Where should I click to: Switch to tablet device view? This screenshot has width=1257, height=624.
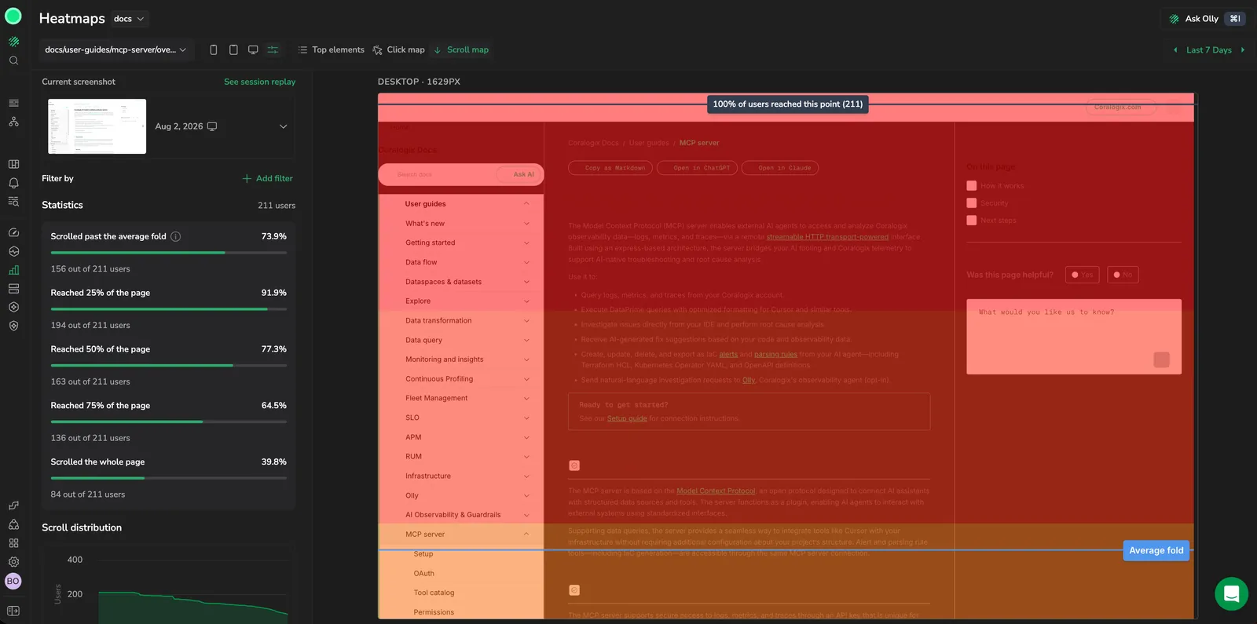point(233,49)
